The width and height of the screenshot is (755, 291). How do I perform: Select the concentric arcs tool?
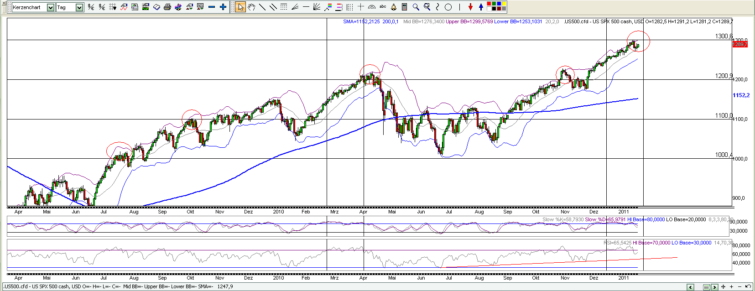click(x=372, y=7)
